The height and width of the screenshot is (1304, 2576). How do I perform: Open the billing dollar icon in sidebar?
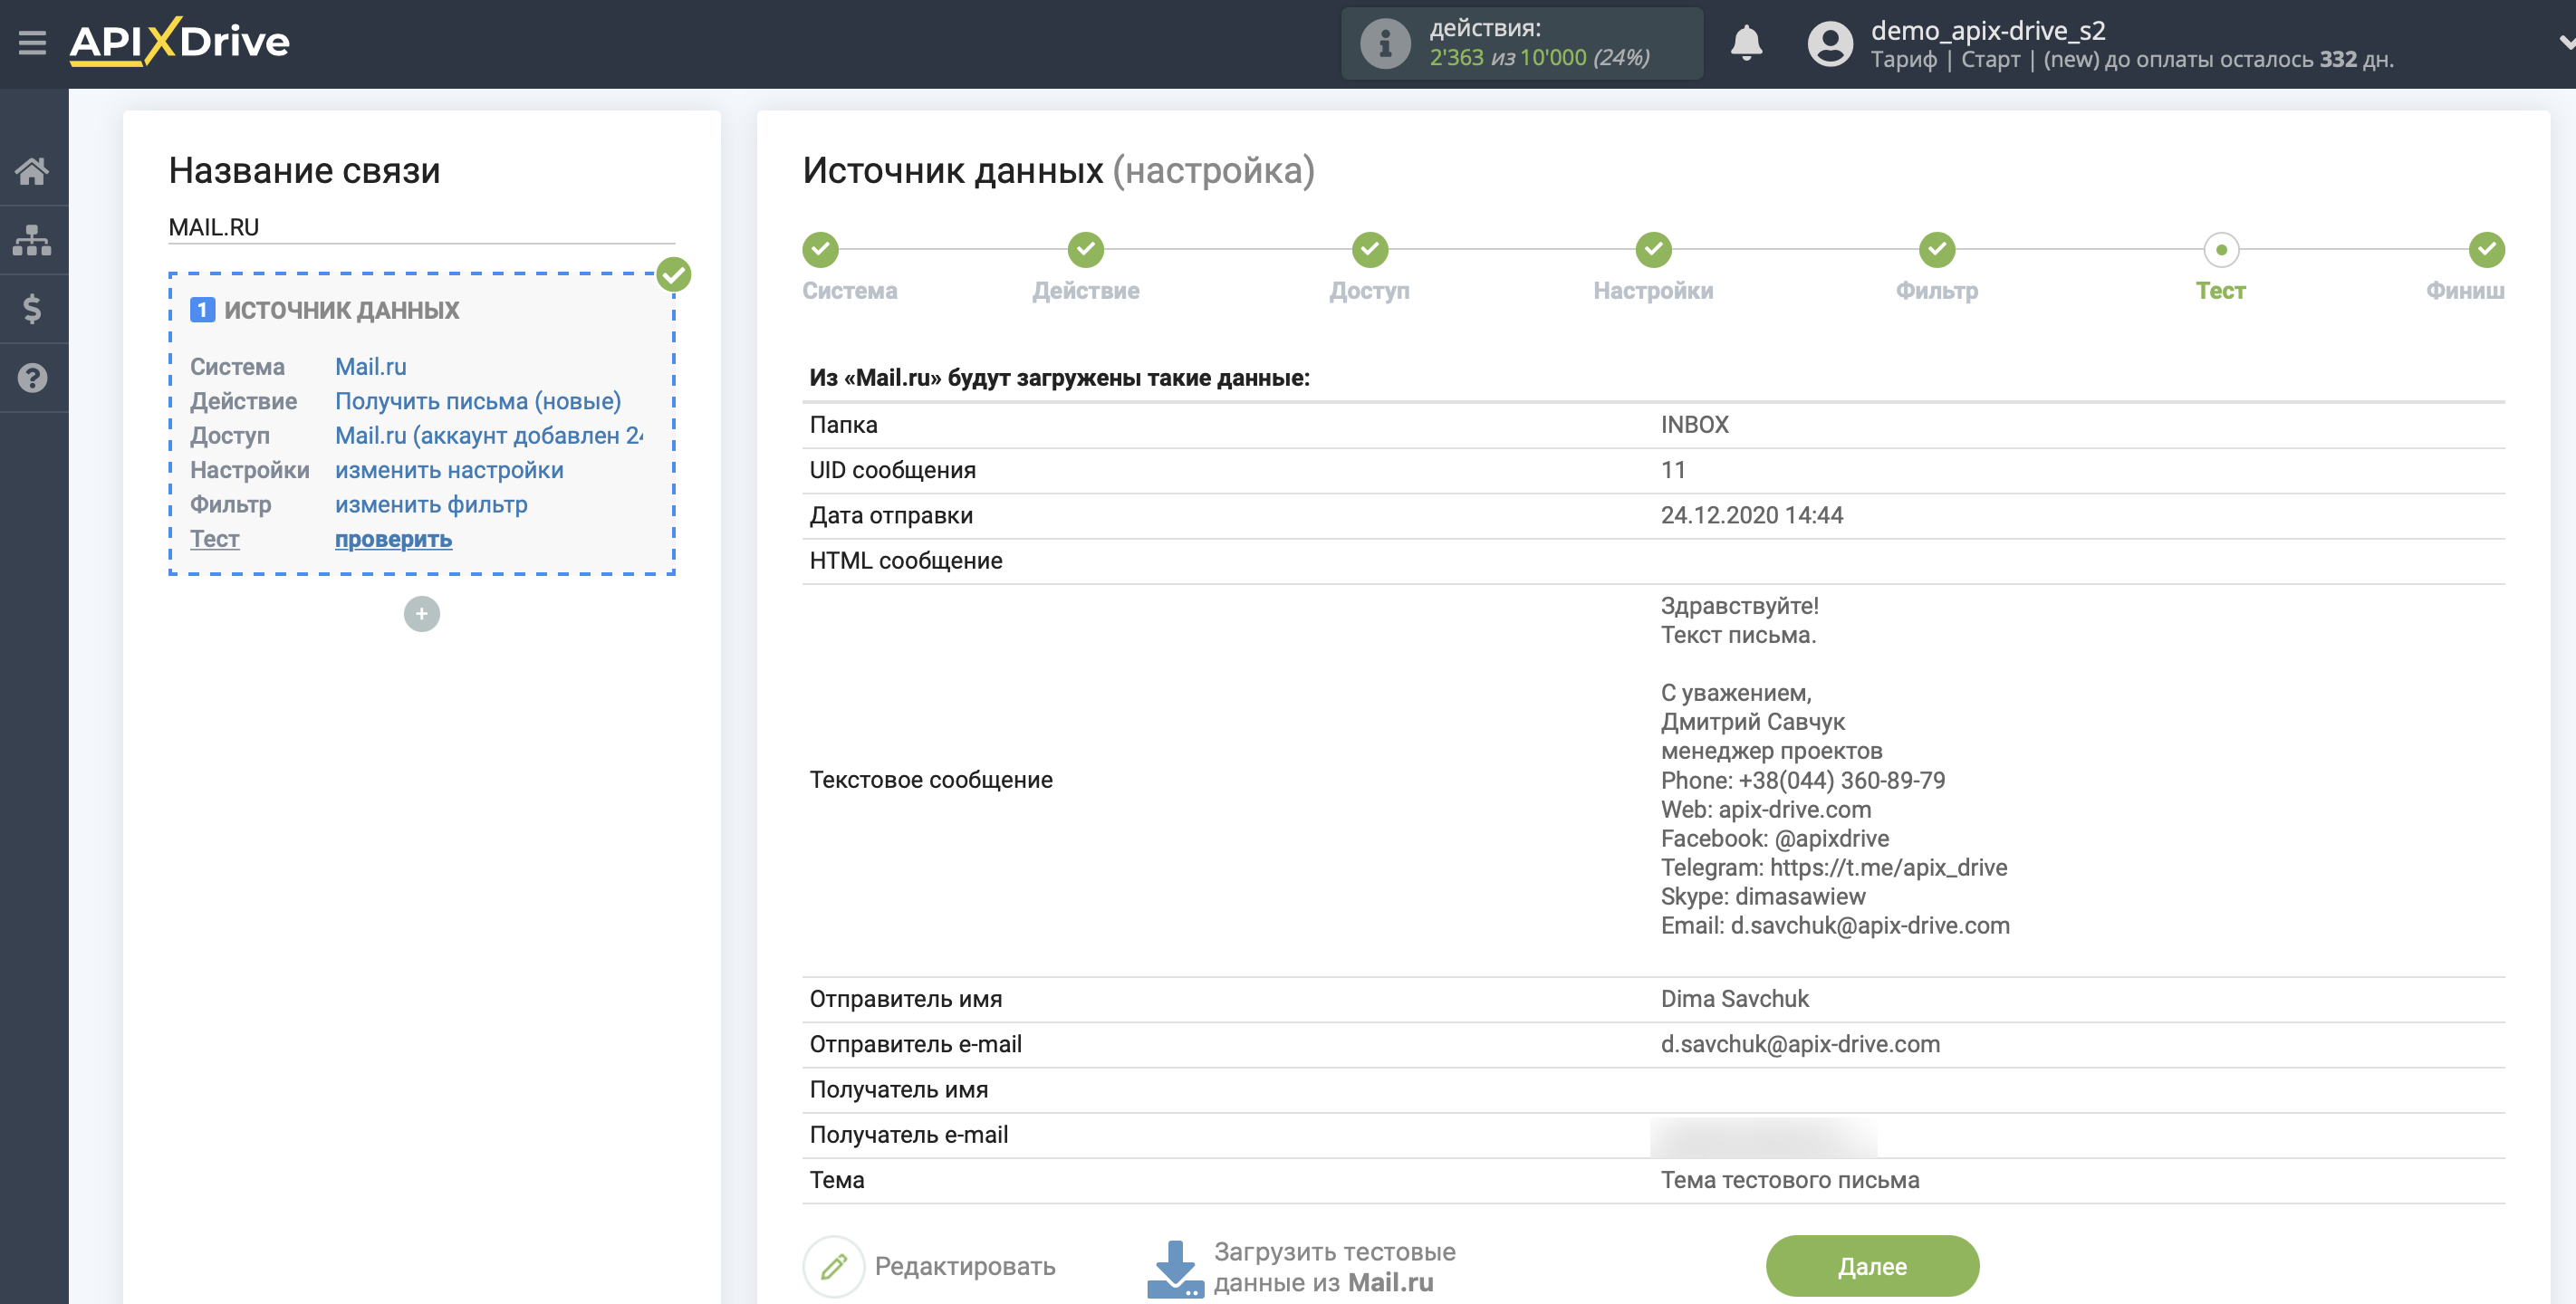coord(32,308)
